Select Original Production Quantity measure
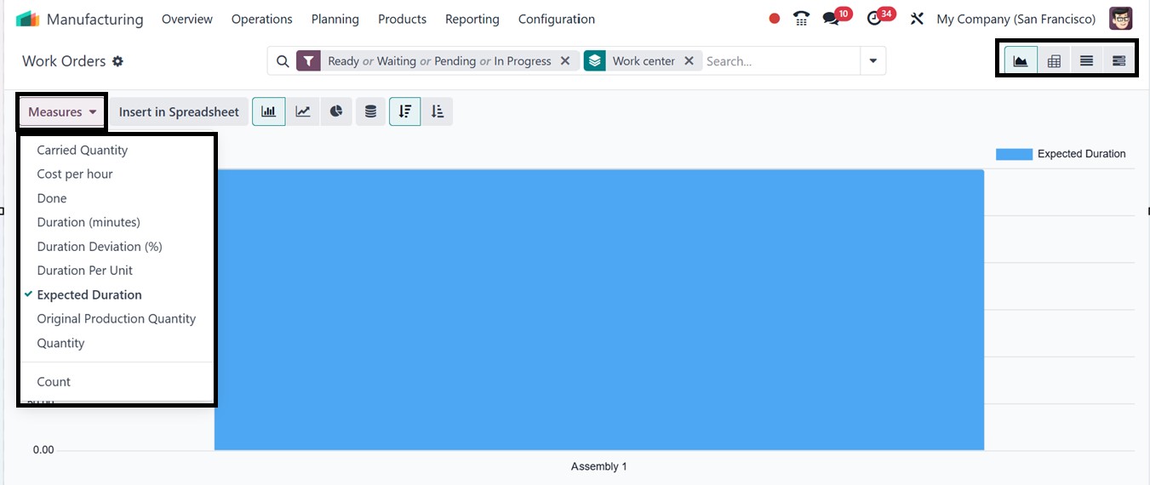 coord(115,318)
